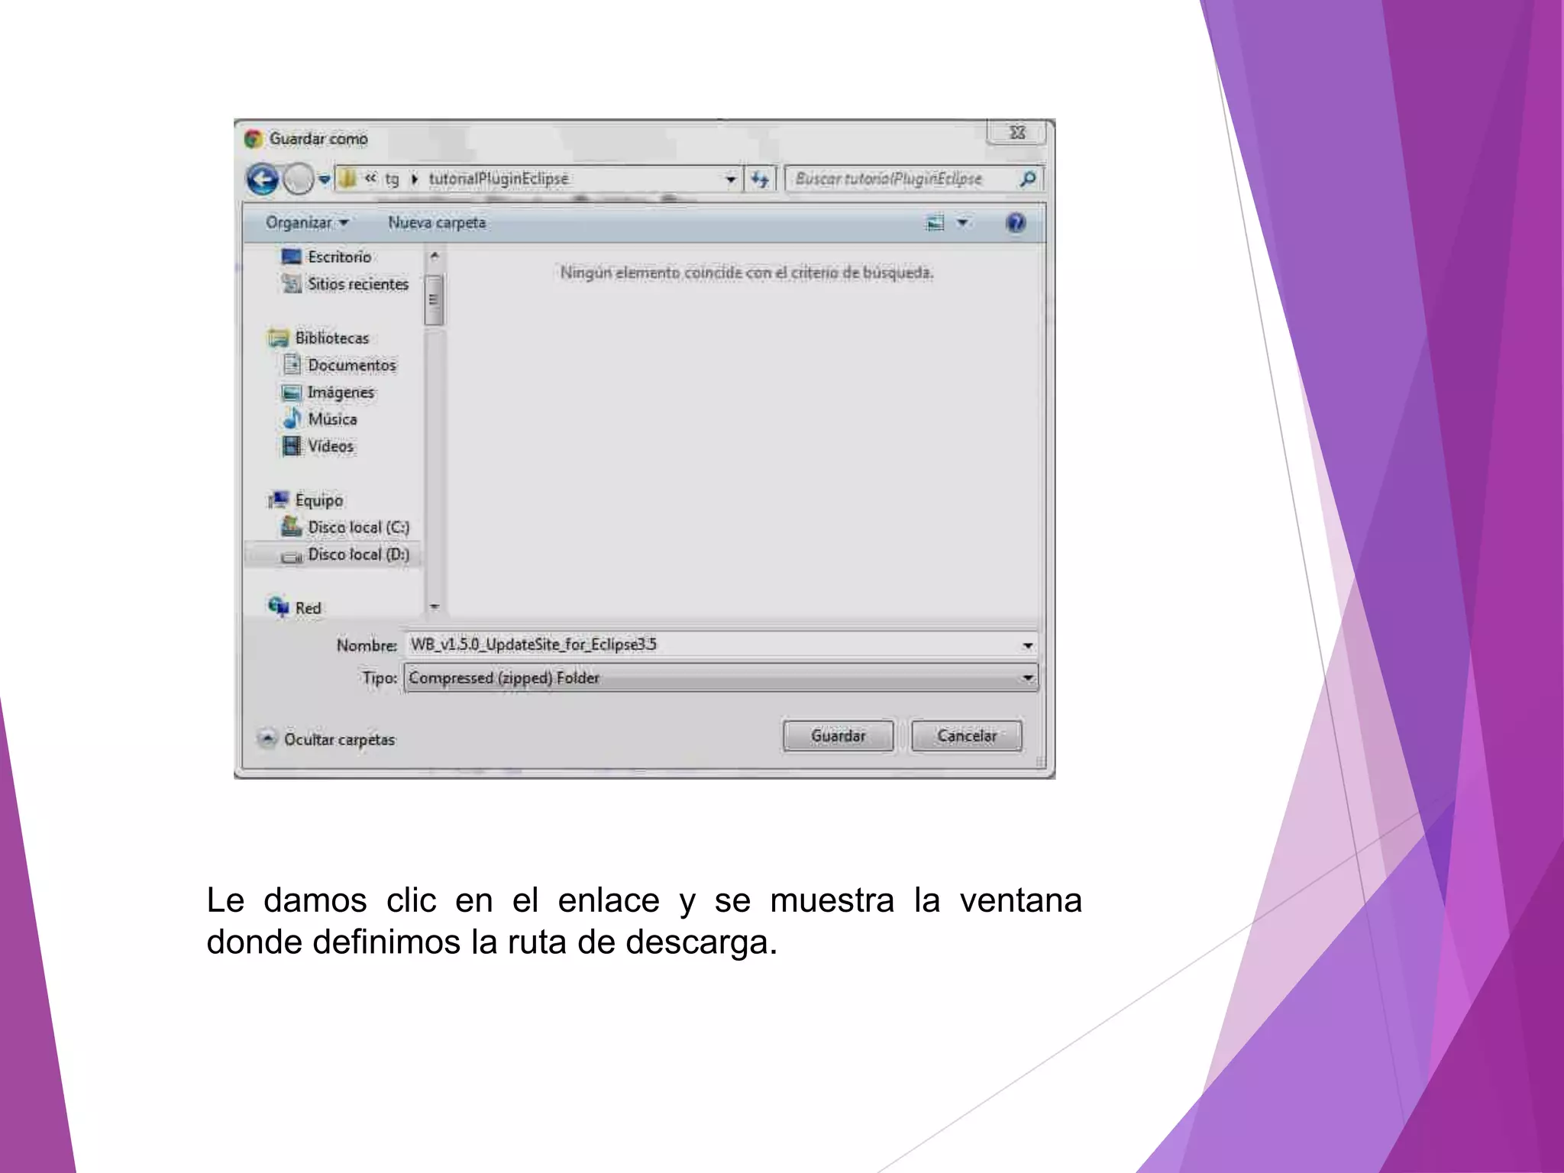Select 'tutorialPluginEclipse' breadcrumb segment
Image resolution: width=1564 pixels, height=1173 pixels.
tap(498, 179)
